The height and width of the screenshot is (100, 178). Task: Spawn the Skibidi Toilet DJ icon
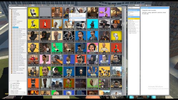[93, 48]
